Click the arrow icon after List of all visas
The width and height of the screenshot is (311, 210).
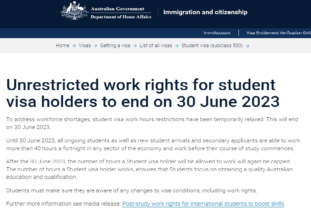[x=177, y=46]
